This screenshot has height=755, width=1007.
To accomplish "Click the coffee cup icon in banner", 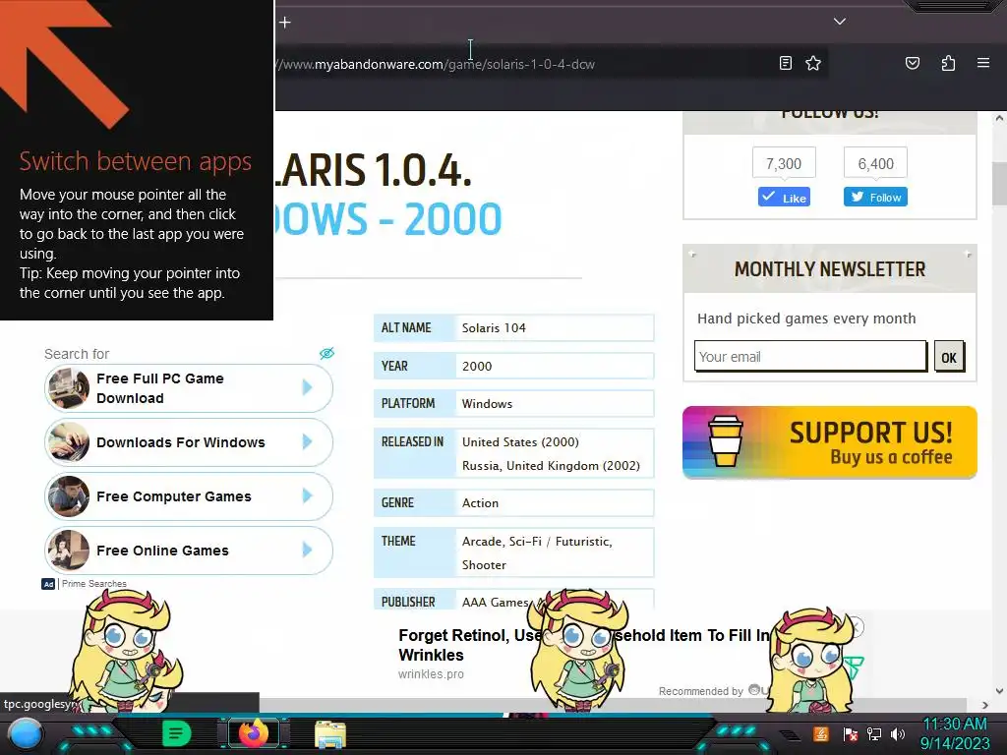I will pyautogui.click(x=725, y=440).
